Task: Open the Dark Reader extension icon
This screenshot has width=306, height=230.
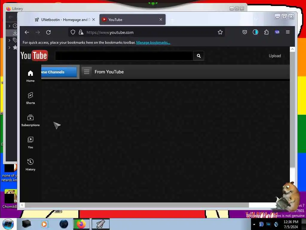Action: [255, 32]
